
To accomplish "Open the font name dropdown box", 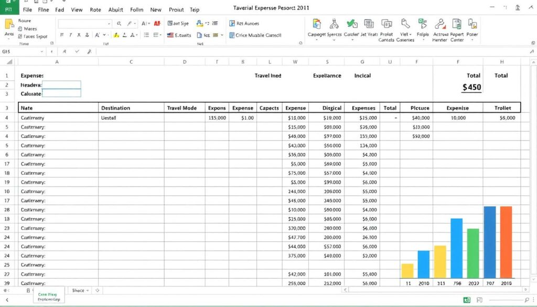I will click(x=85, y=24).
